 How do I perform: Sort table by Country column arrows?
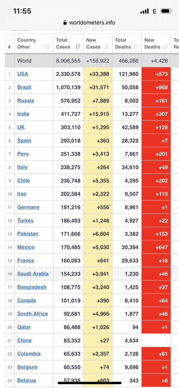click(48, 47)
